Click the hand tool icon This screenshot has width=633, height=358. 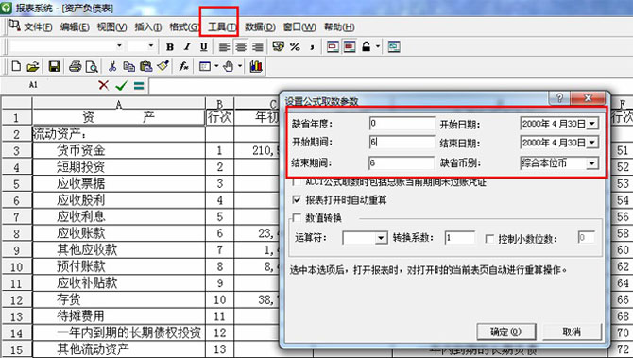coord(229,66)
